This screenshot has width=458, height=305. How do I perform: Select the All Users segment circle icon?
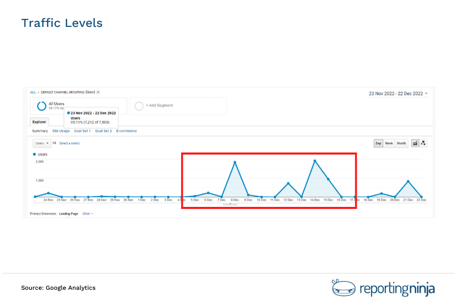[42, 106]
